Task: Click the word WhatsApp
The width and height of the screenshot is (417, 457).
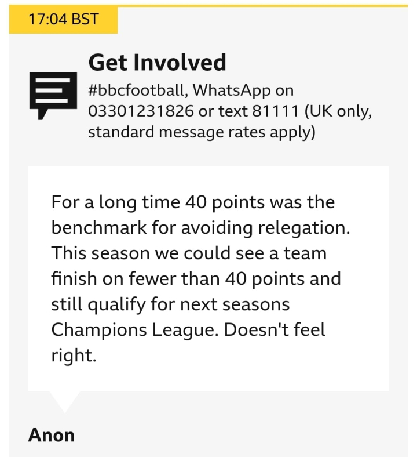Action: (x=232, y=90)
